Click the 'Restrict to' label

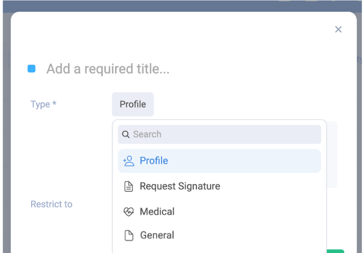51,204
